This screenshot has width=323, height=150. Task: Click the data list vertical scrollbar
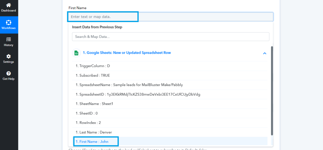(272, 90)
